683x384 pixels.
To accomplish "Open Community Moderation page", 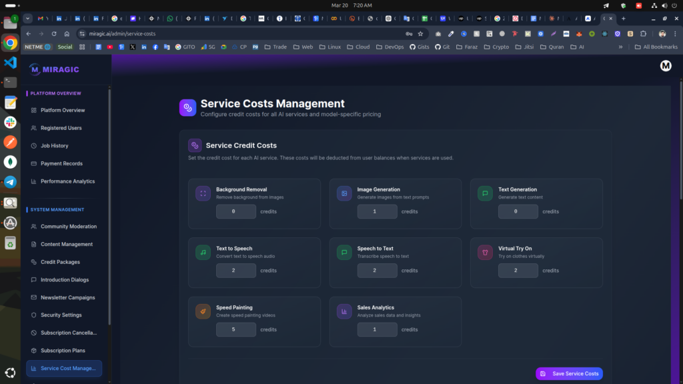I will pos(63,227).
